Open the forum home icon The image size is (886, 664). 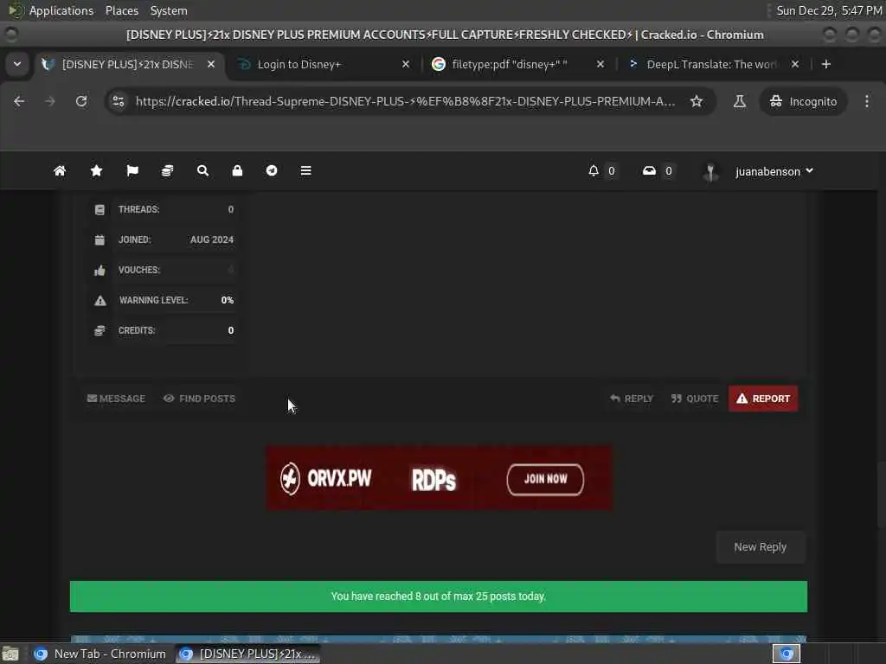point(60,170)
